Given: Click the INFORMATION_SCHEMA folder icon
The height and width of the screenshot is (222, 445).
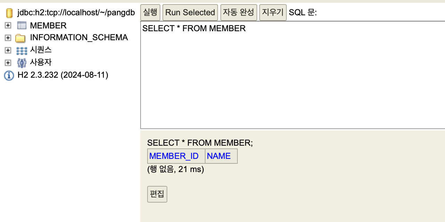Looking at the screenshot, I should tap(20, 38).
